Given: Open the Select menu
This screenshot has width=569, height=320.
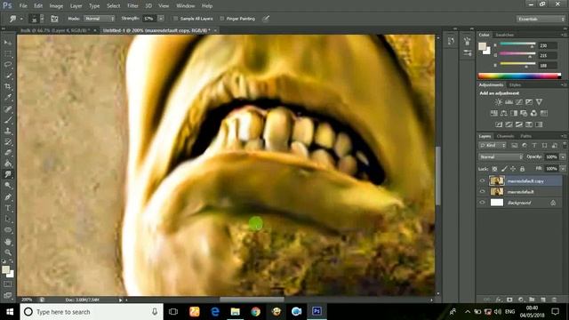Looking at the screenshot, I should coord(113,6).
